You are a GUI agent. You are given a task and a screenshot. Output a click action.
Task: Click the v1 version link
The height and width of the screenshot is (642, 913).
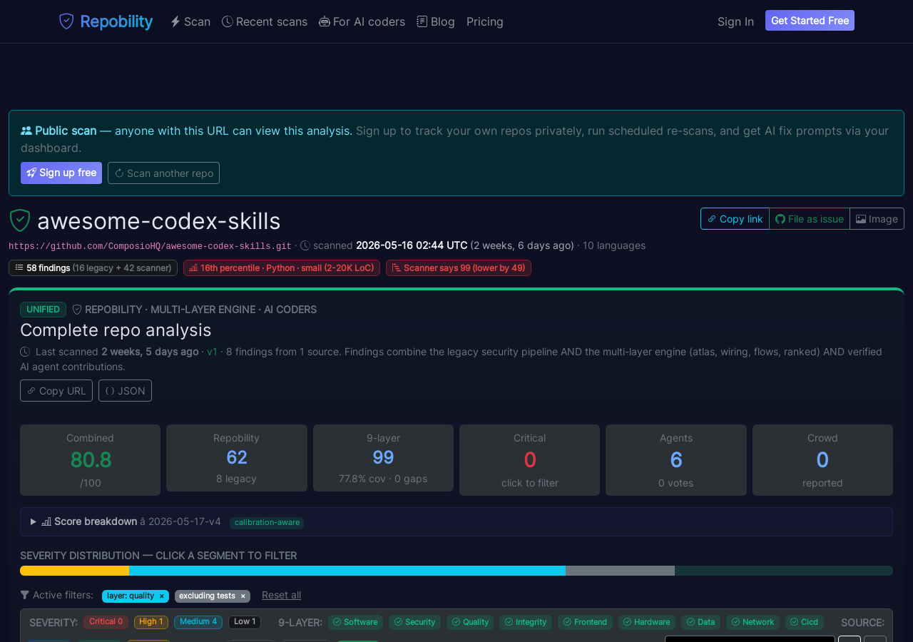[213, 352]
